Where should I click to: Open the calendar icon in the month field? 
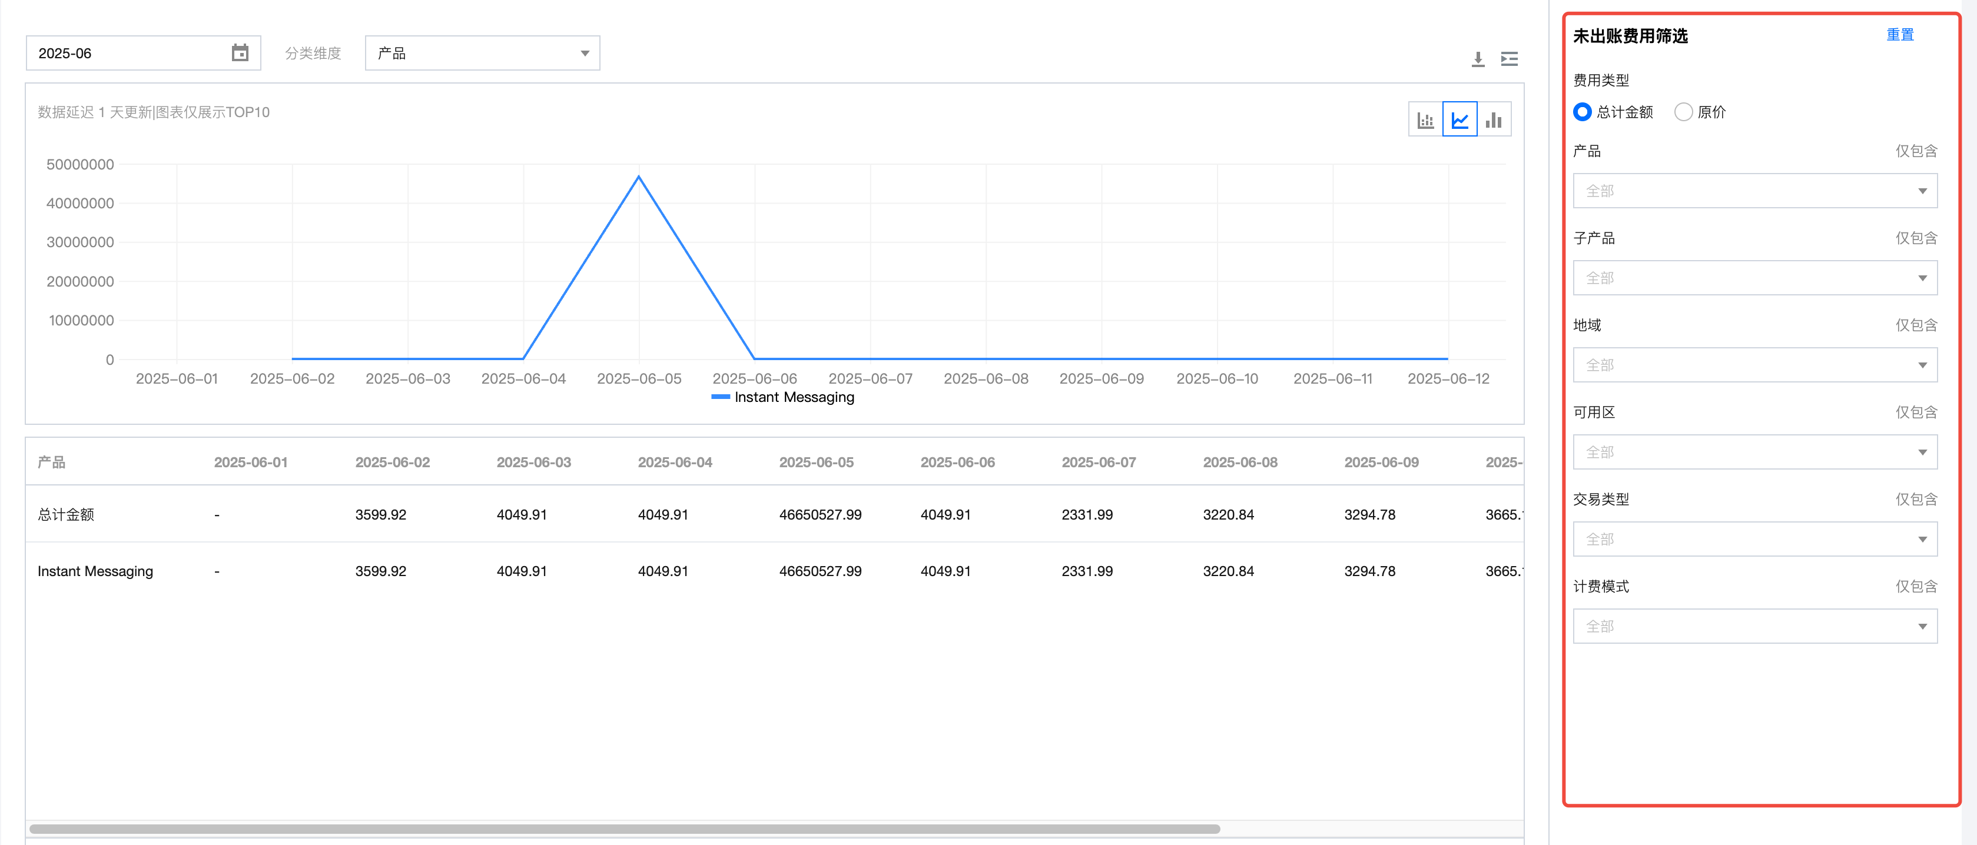(x=240, y=53)
